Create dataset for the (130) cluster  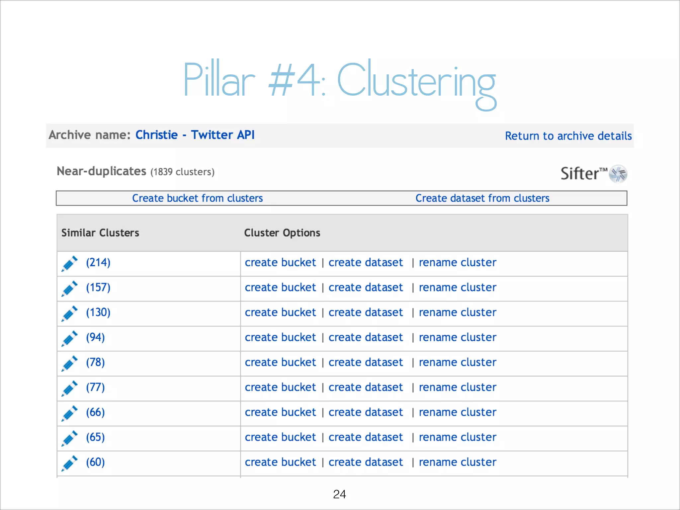(366, 312)
